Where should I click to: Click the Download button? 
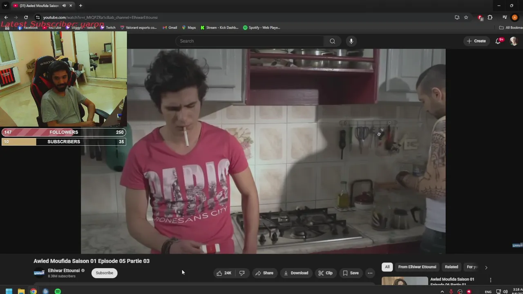click(x=296, y=273)
